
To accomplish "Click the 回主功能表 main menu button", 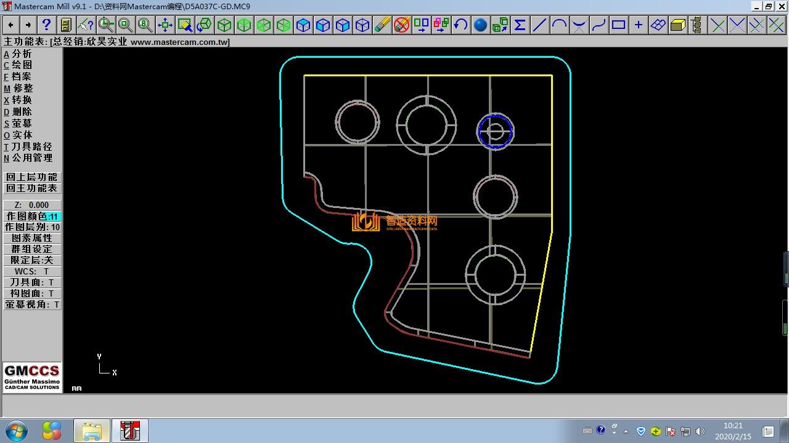I will [x=32, y=188].
